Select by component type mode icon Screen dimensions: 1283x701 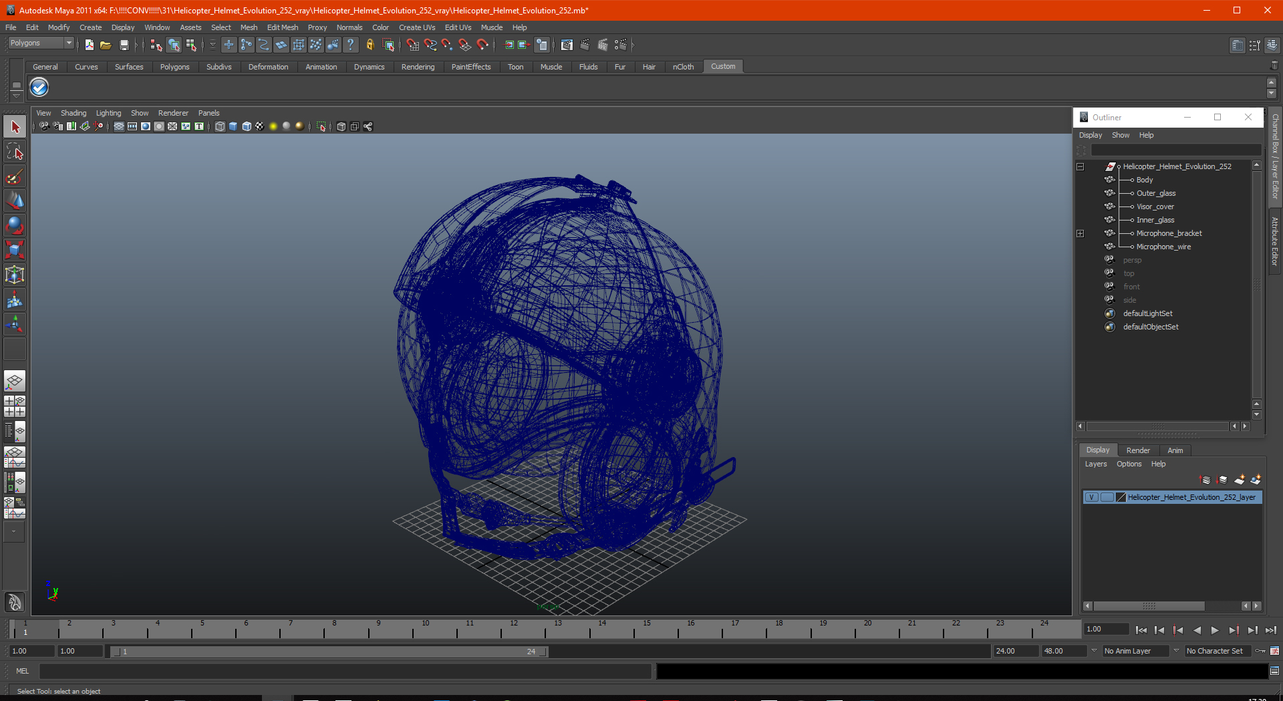point(191,45)
